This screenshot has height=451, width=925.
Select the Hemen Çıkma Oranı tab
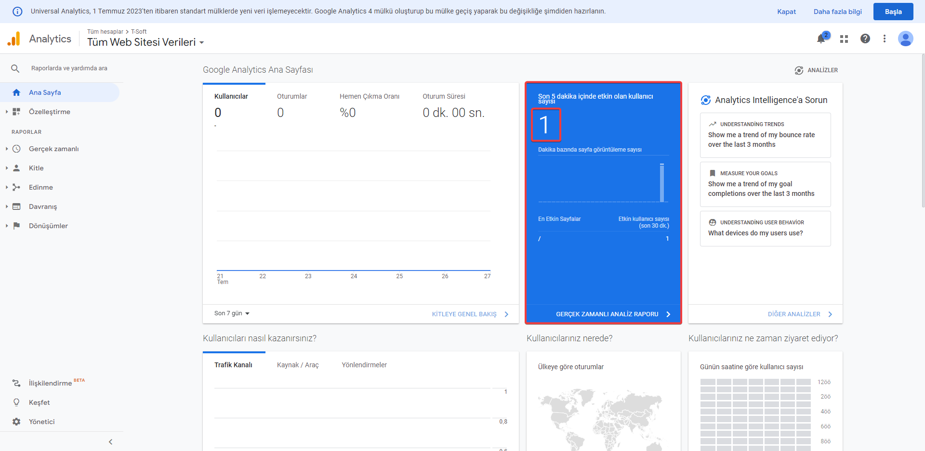(370, 106)
